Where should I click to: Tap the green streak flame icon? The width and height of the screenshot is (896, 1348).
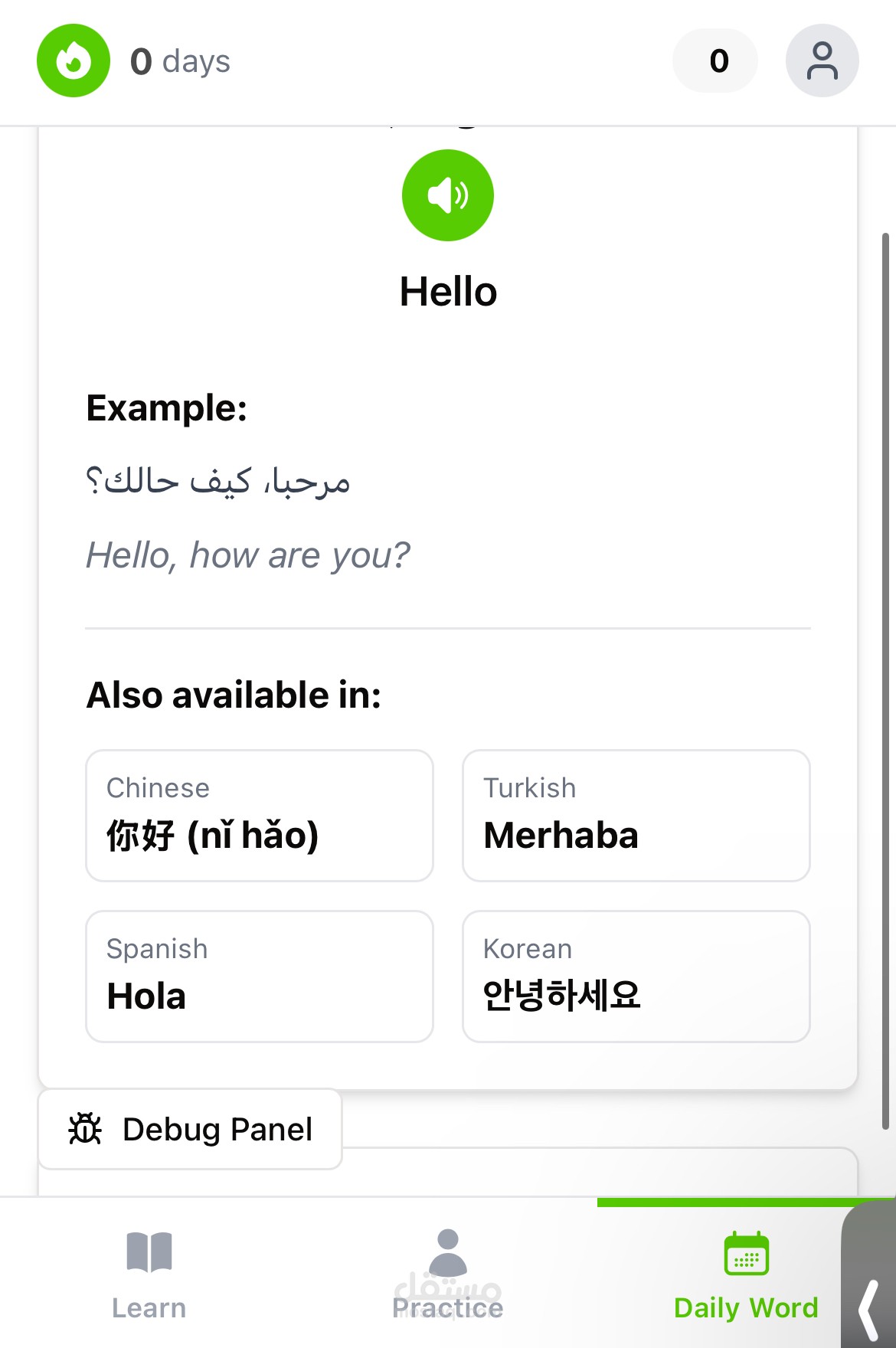tap(74, 61)
